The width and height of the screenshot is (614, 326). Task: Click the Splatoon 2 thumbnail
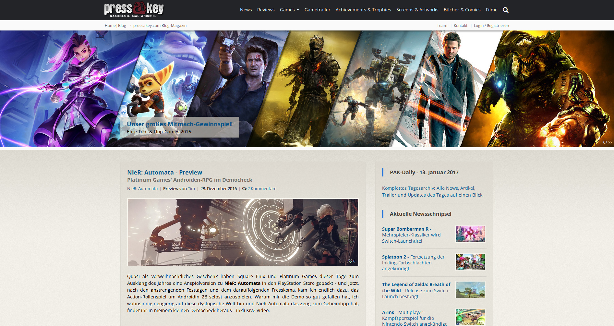click(470, 262)
